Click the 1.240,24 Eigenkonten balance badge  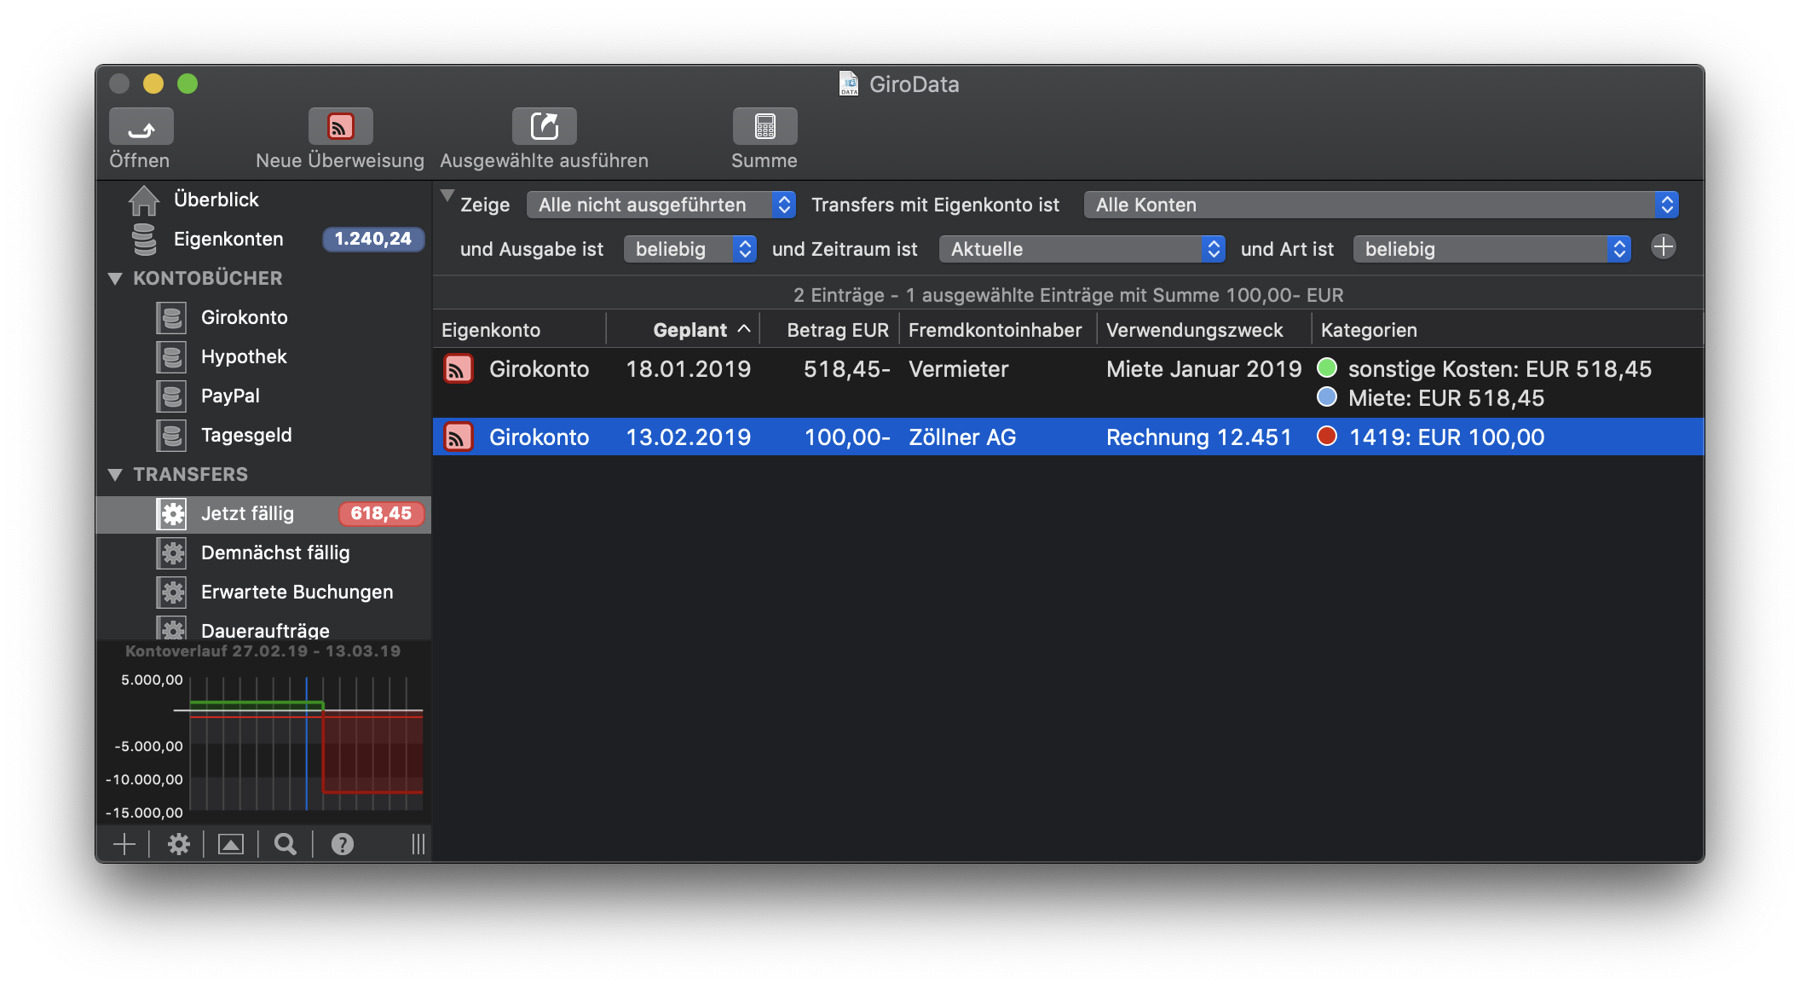373,240
